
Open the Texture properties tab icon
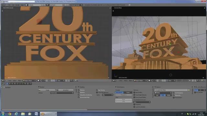click(27, 84)
